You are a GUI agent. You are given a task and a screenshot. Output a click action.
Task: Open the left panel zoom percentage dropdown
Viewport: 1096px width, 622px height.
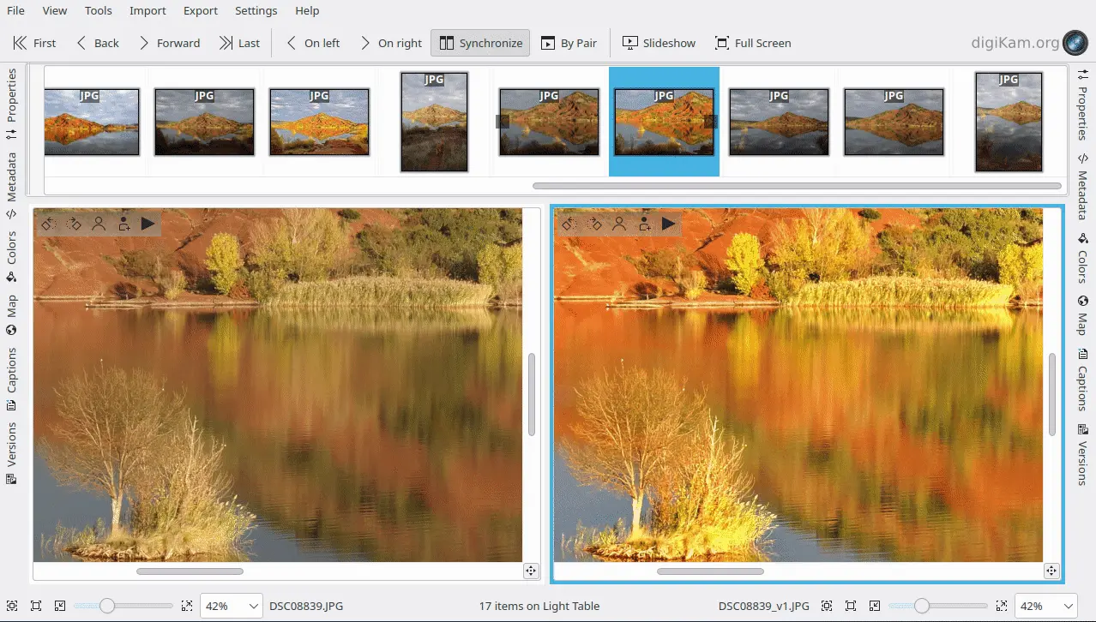click(232, 606)
